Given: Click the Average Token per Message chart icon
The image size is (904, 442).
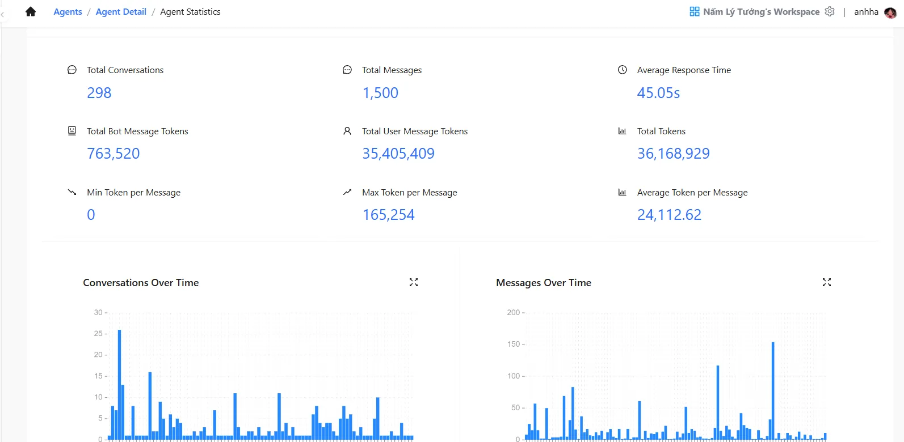Looking at the screenshot, I should pyautogui.click(x=623, y=192).
